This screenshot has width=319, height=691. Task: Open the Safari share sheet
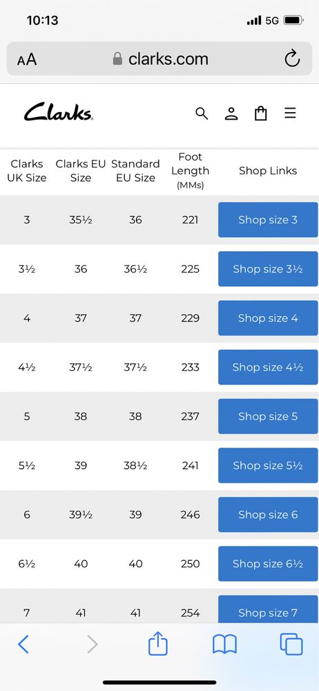point(158,643)
